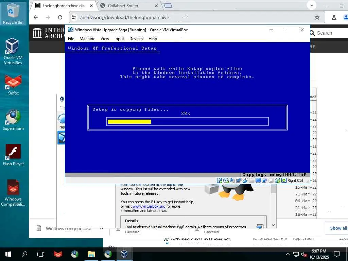The width and height of the screenshot is (348, 261).
Task: Close the thelonghornarchive tab
Action: pos(91,6)
